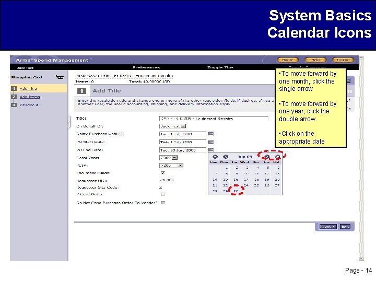Click the Home button
The width and height of the screenshot is (376, 282).
(288, 60)
